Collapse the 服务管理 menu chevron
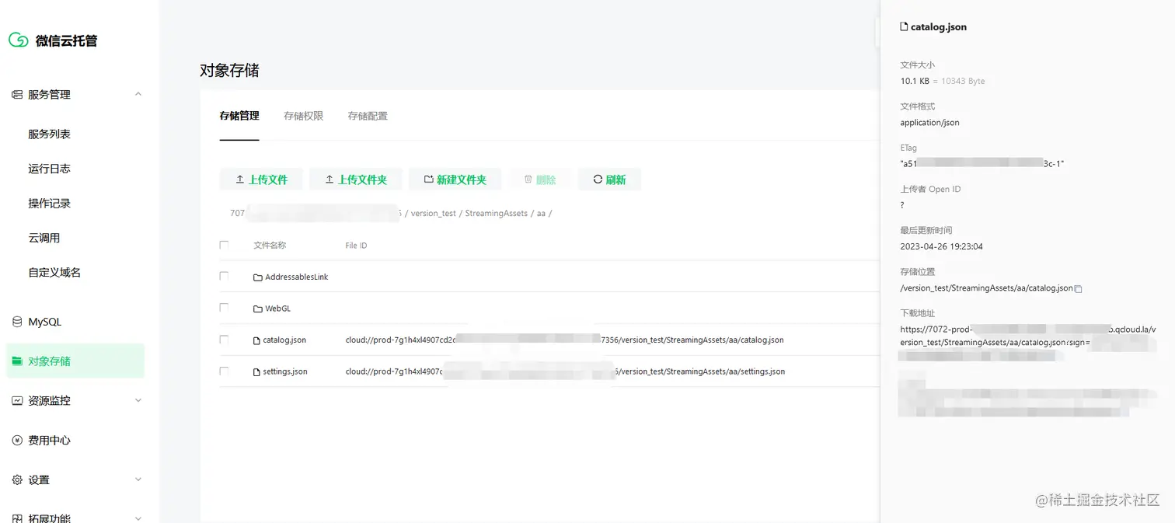 [x=138, y=95]
